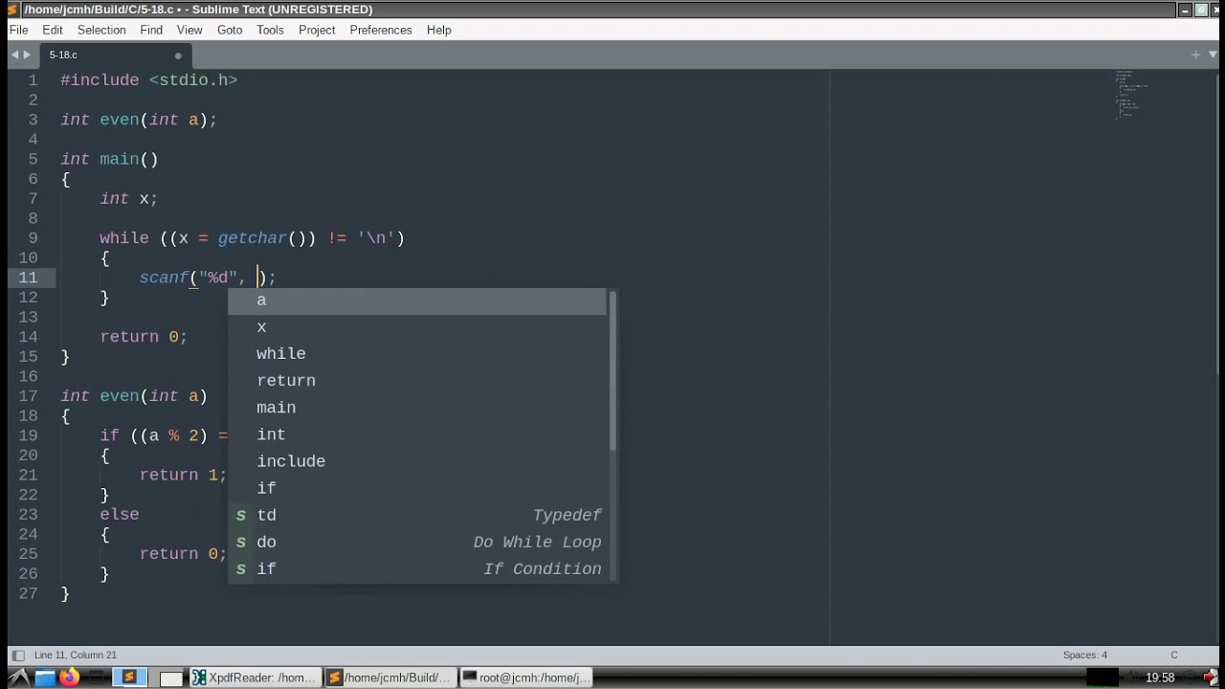Click line number 11 in gutter
This screenshot has width=1225, height=689.
point(28,278)
